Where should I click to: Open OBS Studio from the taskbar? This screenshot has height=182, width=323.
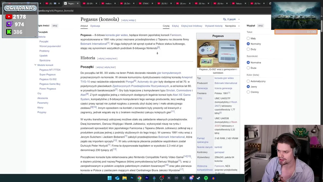point(161,178)
